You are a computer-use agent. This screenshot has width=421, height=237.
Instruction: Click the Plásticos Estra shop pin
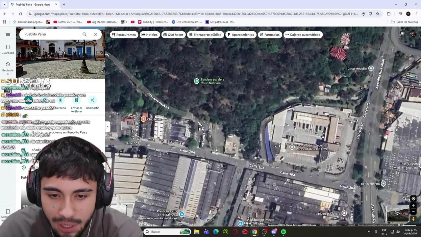pos(182,214)
